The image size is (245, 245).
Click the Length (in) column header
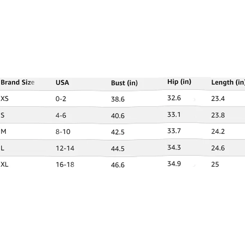228,82
